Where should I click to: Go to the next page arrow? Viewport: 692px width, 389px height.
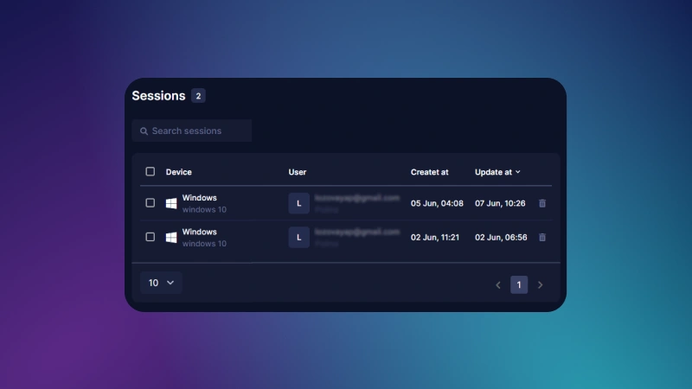click(540, 285)
